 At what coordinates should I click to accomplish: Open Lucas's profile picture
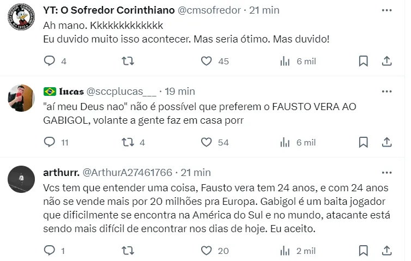click(21, 99)
